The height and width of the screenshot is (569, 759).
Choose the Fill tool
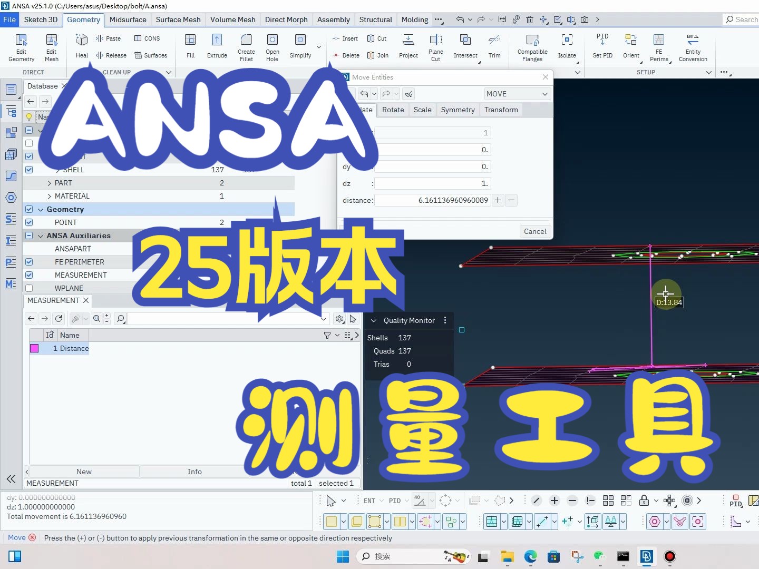pos(190,46)
